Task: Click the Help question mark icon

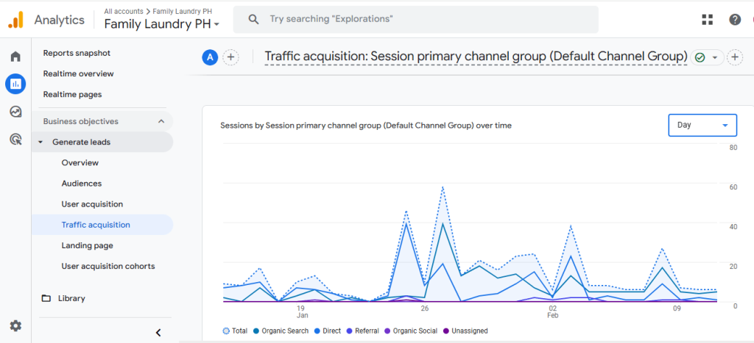Action: [x=735, y=20]
